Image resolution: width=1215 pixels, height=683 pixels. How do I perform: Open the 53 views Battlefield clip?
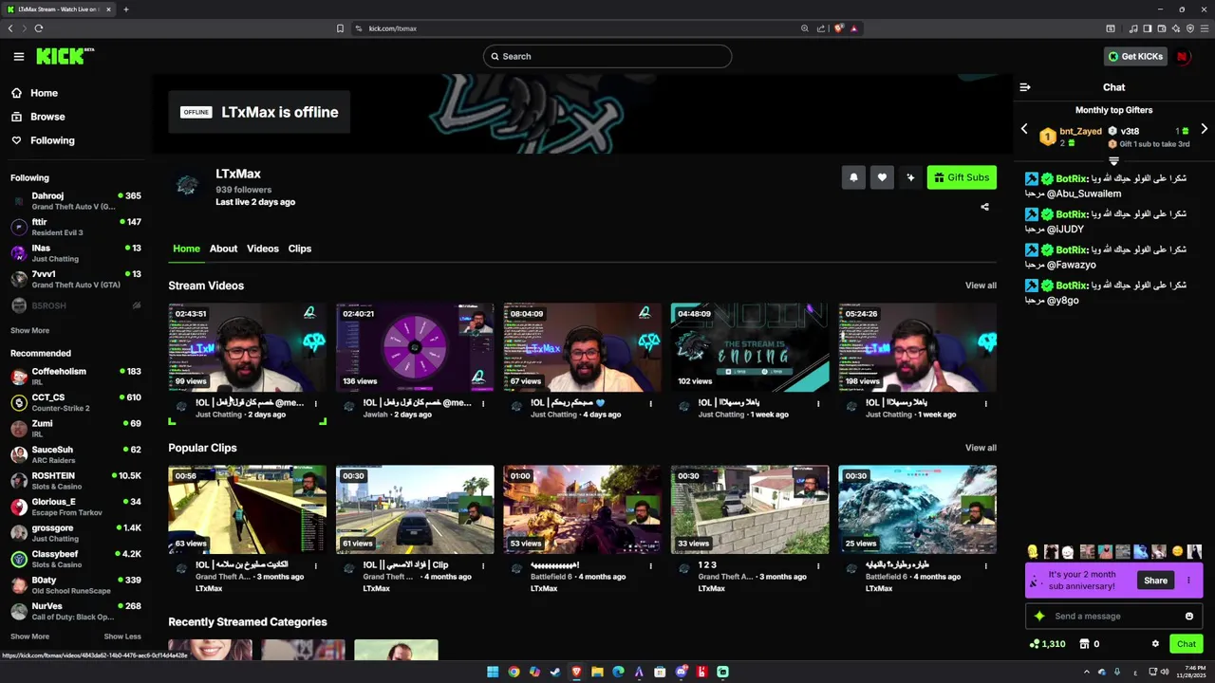pos(582,509)
